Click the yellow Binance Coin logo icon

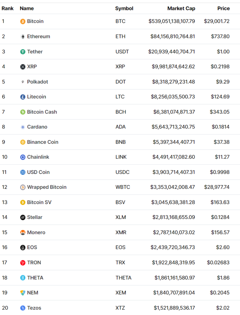click(23, 142)
